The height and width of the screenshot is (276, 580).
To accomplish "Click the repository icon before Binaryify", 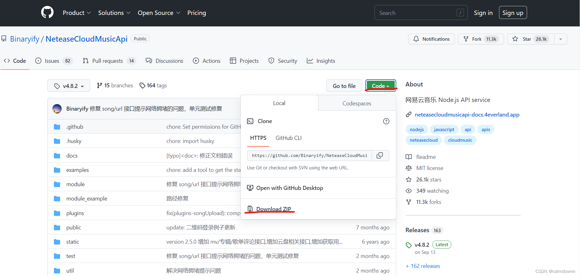I will (4, 39).
